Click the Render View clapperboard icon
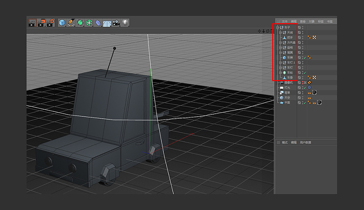Screen dimensions: 364x210 32,23
